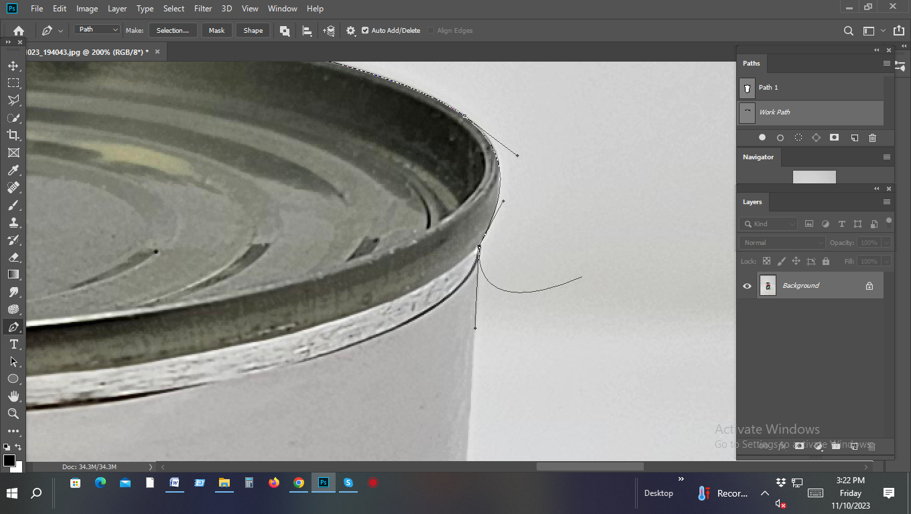
Task: Click foreground color swatch
Action: (9, 460)
